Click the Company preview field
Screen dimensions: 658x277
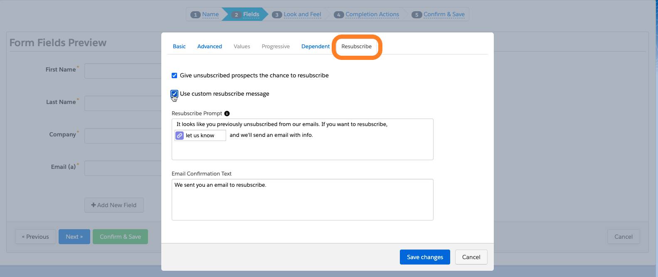123,136
